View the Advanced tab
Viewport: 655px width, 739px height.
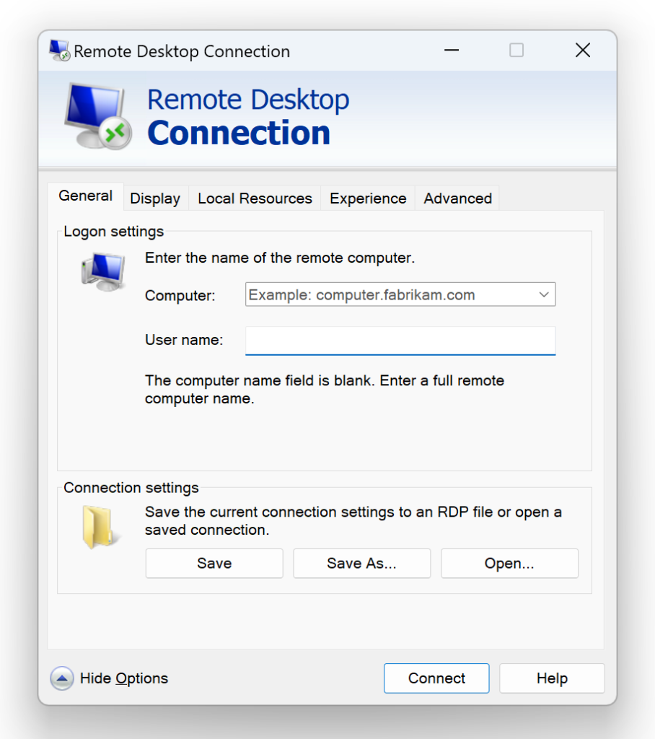(x=457, y=198)
